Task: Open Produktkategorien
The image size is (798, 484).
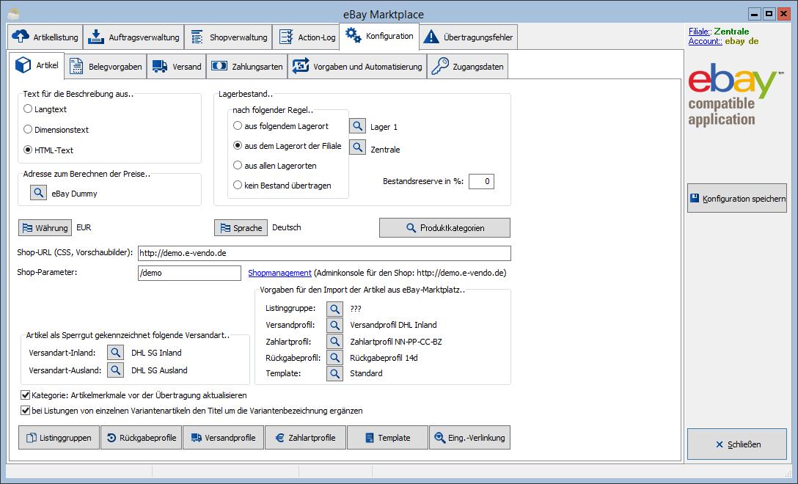Action: [444, 227]
